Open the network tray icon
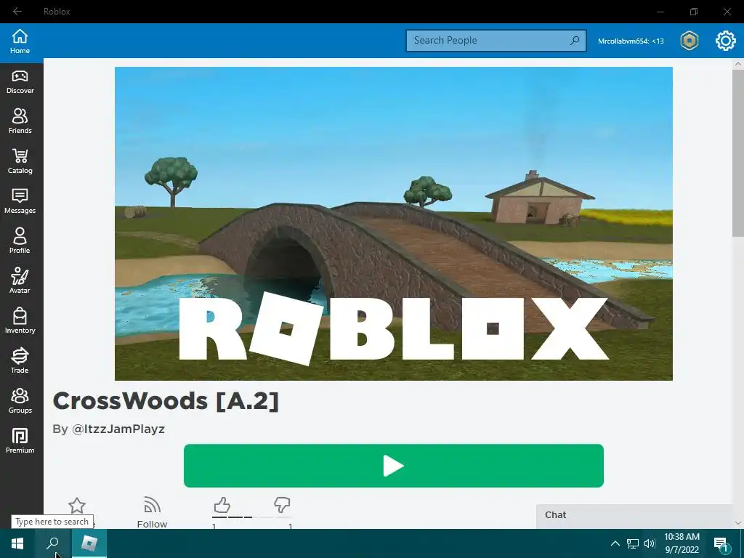The image size is (744, 558). coord(633,543)
